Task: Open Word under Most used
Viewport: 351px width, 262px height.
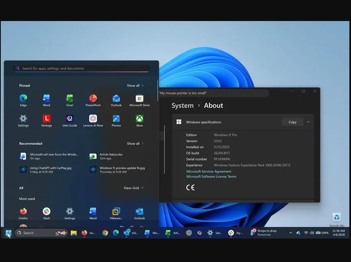Action: pyautogui.click(x=93, y=213)
